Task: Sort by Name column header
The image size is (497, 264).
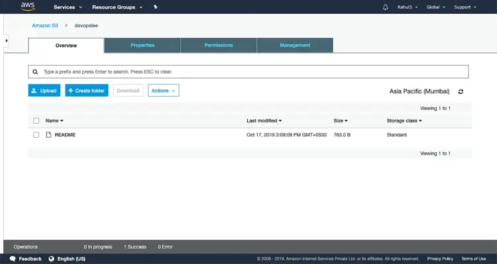Action: (54, 120)
